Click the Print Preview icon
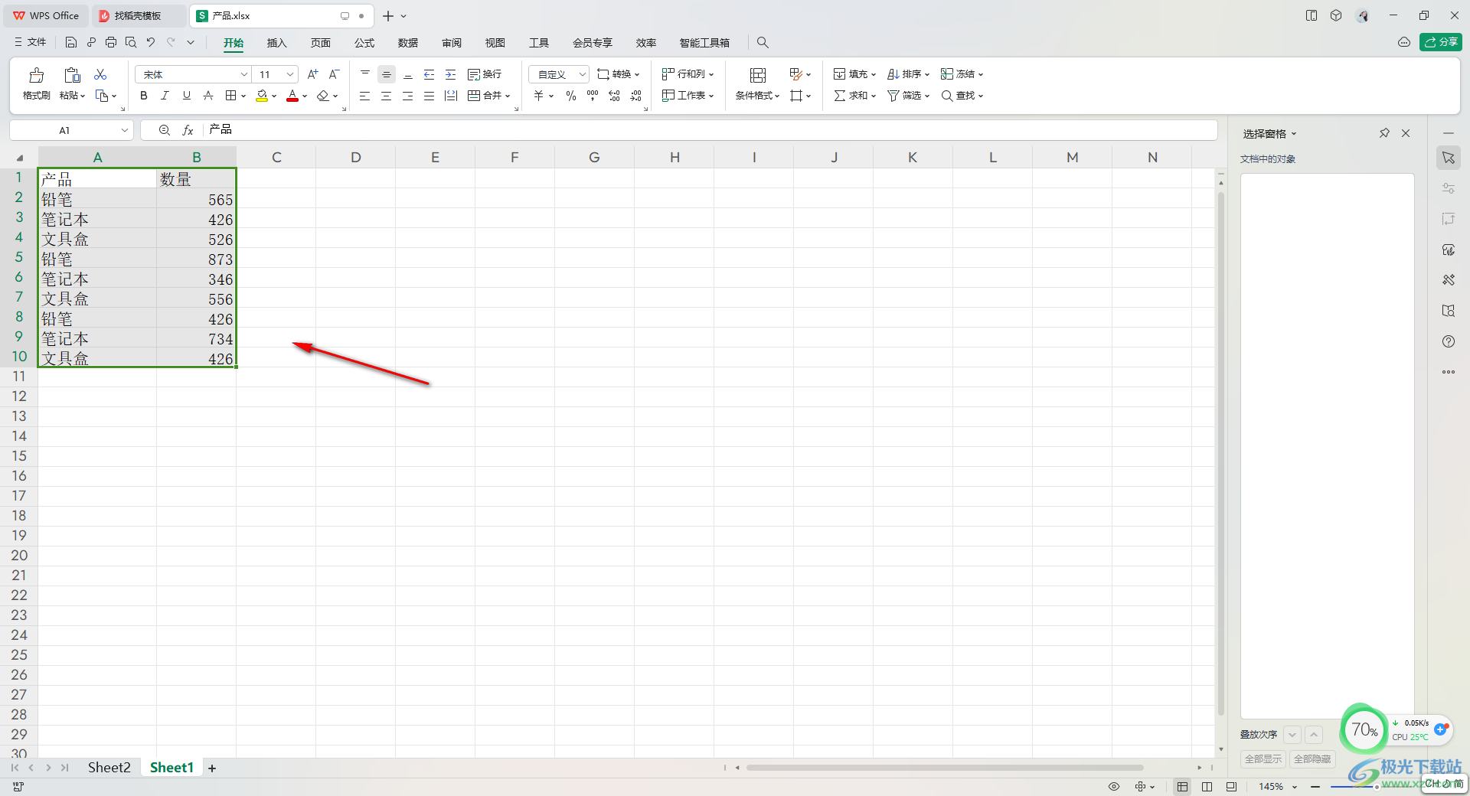Viewport: 1470px width, 796px height. (131, 43)
